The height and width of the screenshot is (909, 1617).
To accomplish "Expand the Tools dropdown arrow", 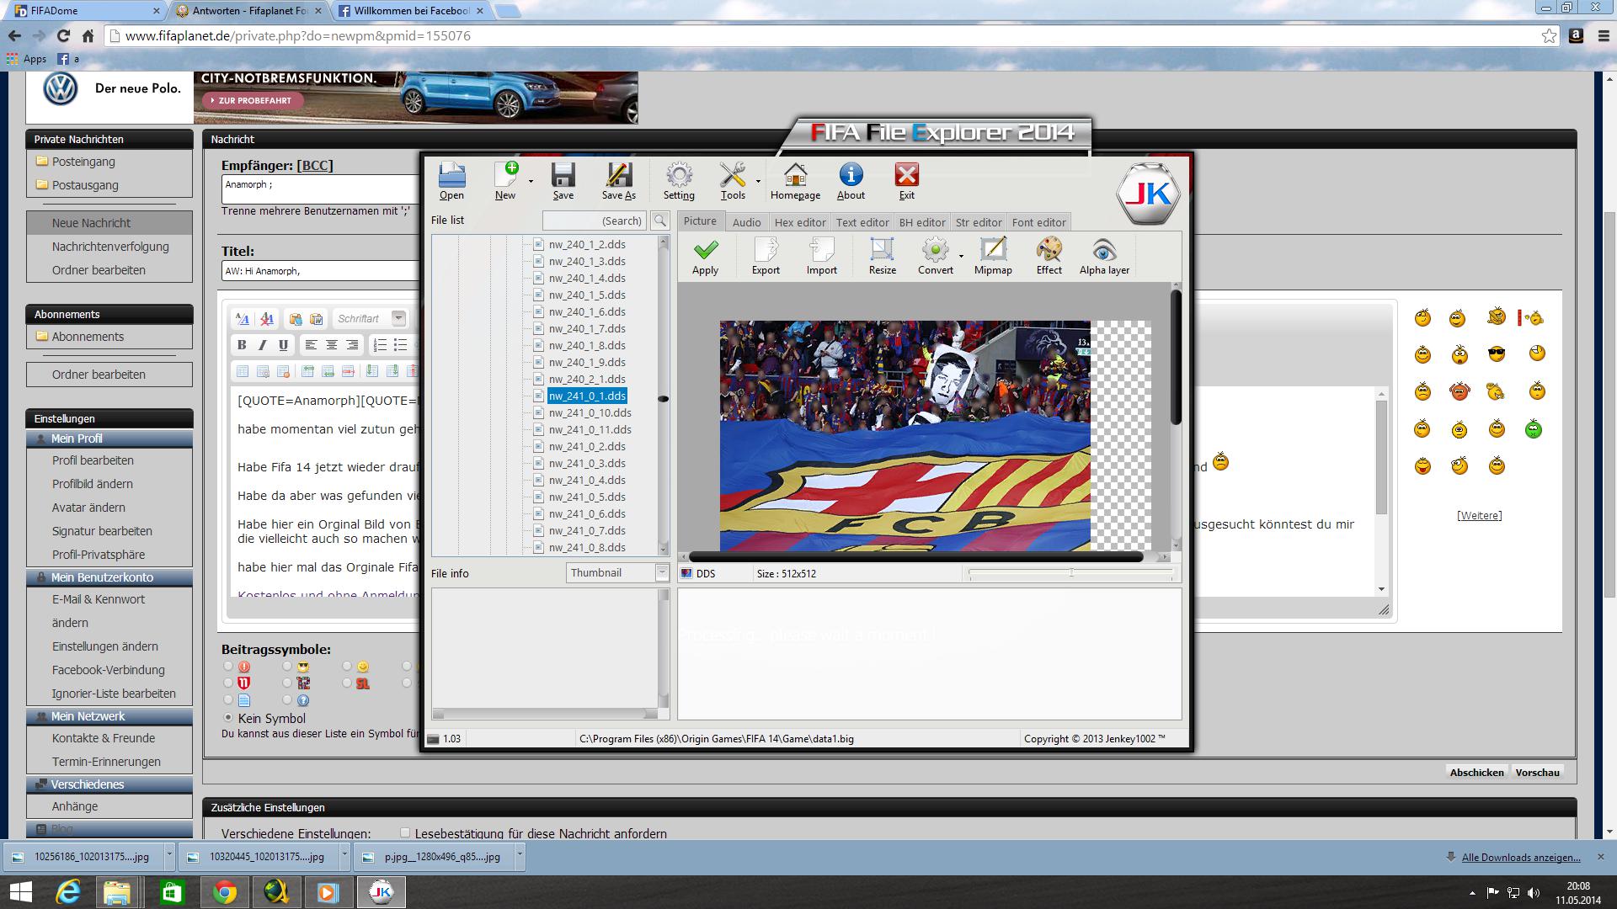I will (x=758, y=182).
